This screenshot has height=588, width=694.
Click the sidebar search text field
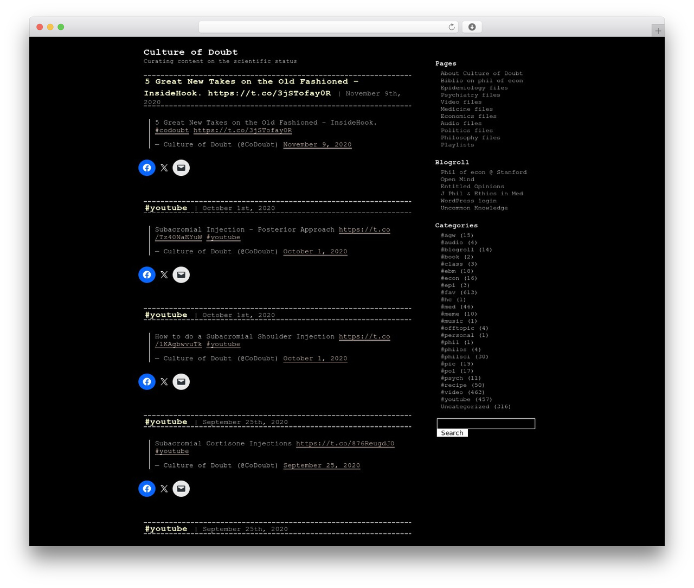(486, 424)
